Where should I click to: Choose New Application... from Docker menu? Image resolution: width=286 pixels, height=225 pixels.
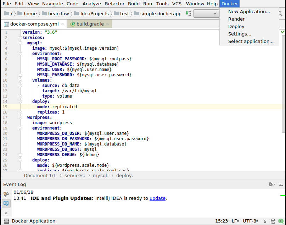(249, 11)
